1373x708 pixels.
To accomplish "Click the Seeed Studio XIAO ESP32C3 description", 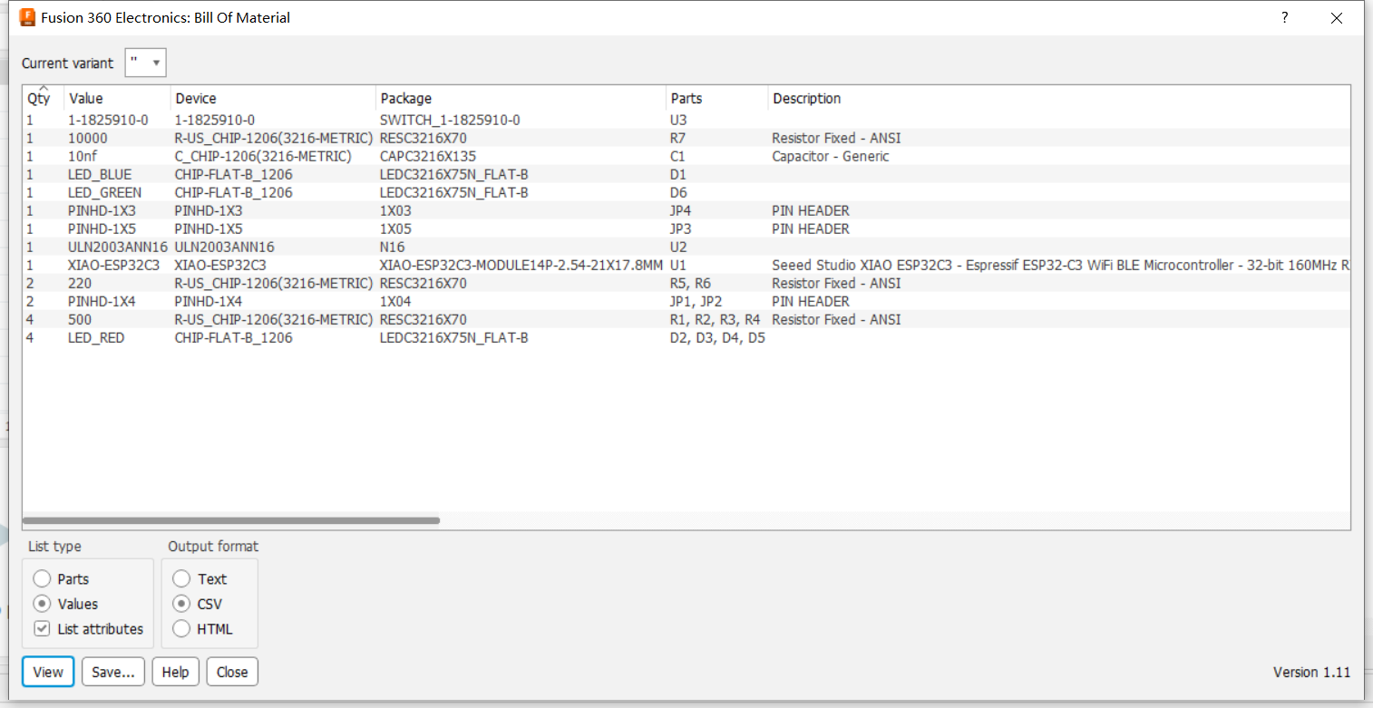I will pyautogui.click(x=1060, y=265).
